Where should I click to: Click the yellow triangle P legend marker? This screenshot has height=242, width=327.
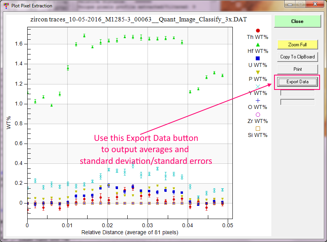click(258, 72)
